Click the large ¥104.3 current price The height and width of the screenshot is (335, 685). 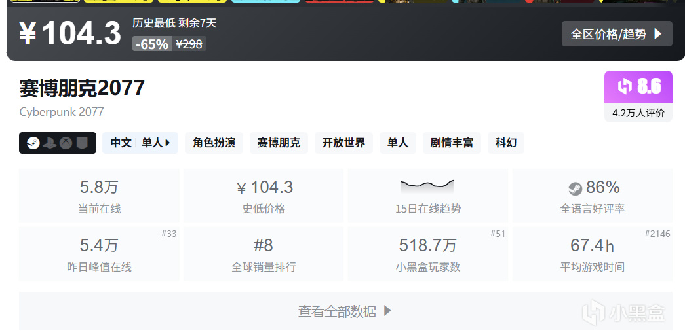70,33
